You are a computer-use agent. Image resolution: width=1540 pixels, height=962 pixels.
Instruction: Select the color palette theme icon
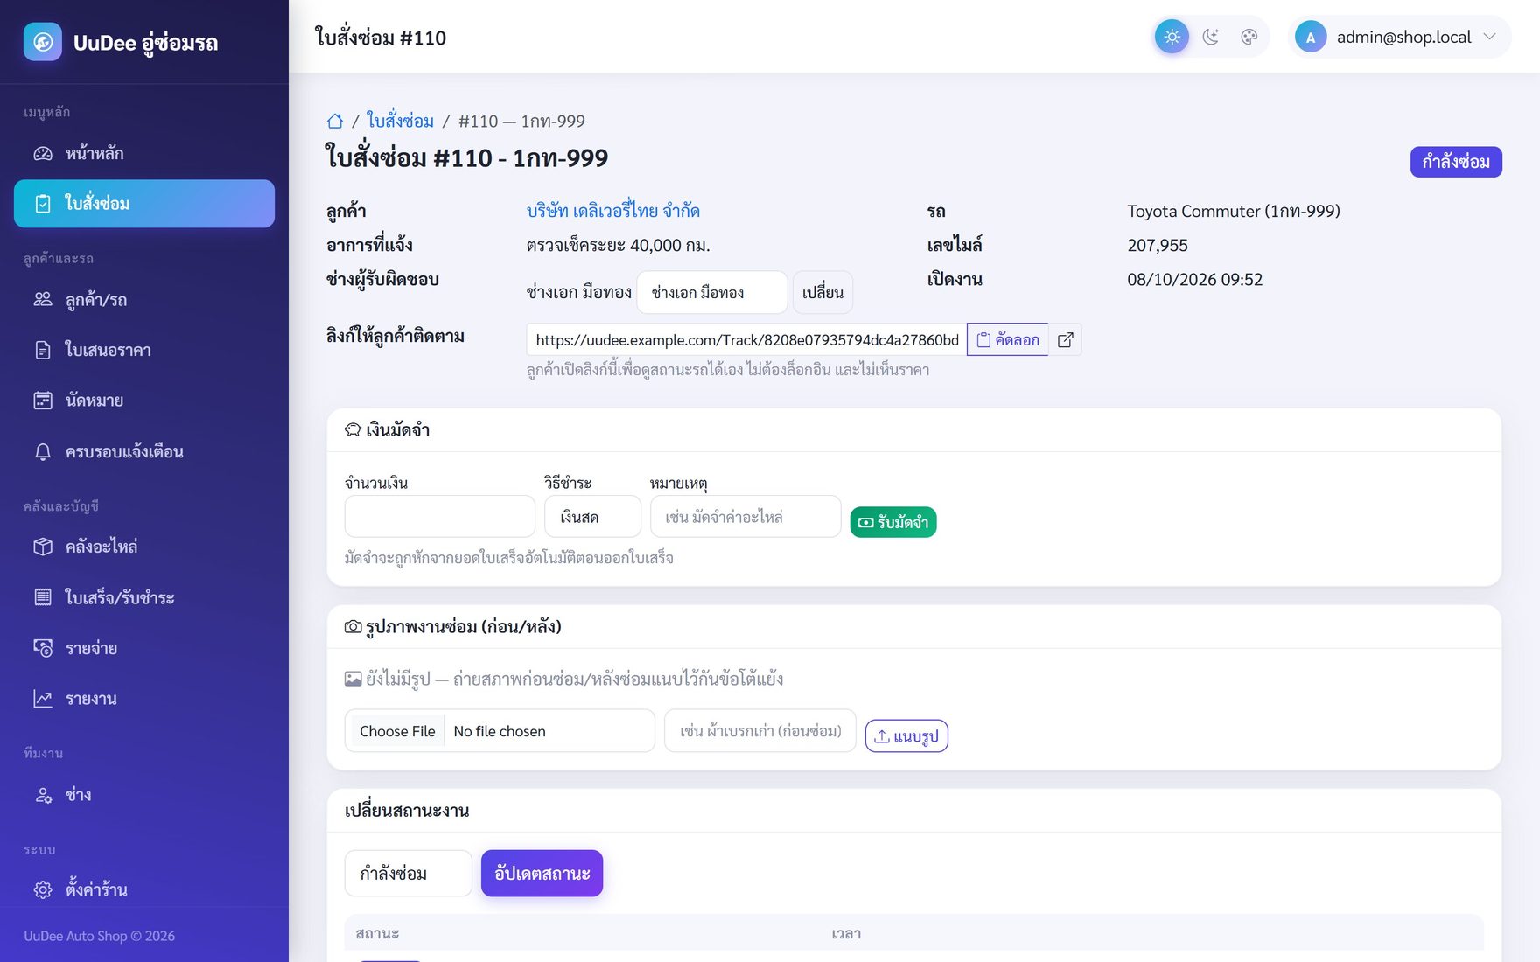pyautogui.click(x=1249, y=37)
